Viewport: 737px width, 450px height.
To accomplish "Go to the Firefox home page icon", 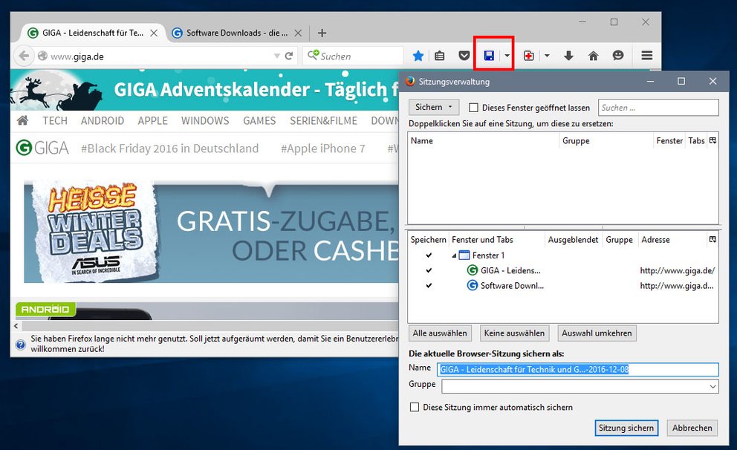I will pos(593,56).
